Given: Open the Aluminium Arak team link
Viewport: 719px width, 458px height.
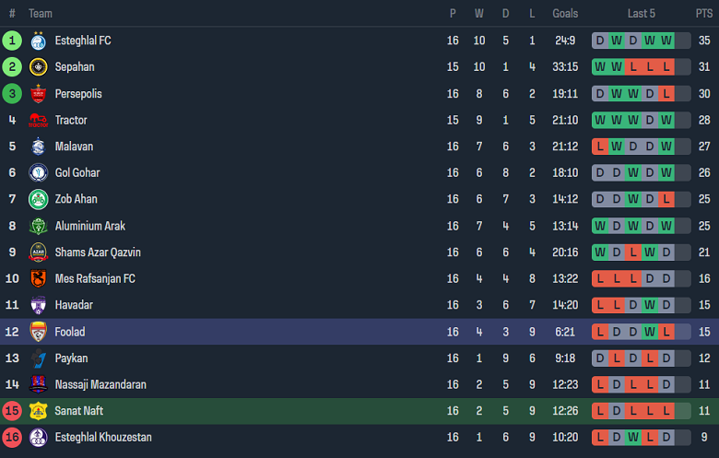Looking at the screenshot, I should (90, 226).
